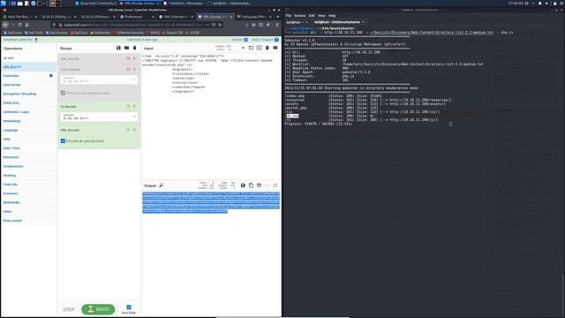Viewport: 565px width, 318px height.
Task: Open CyberChef Options gear
Action: 245,40
